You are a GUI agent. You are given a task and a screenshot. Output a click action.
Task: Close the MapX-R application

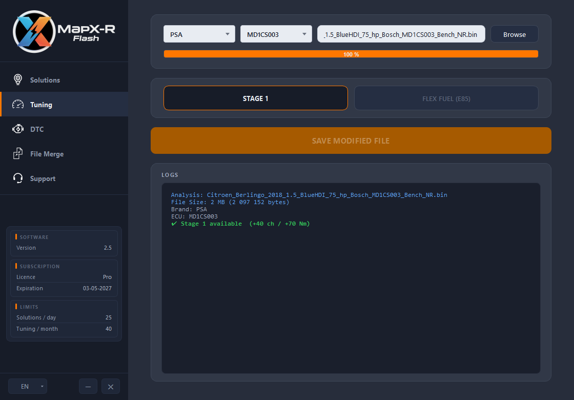(x=111, y=386)
